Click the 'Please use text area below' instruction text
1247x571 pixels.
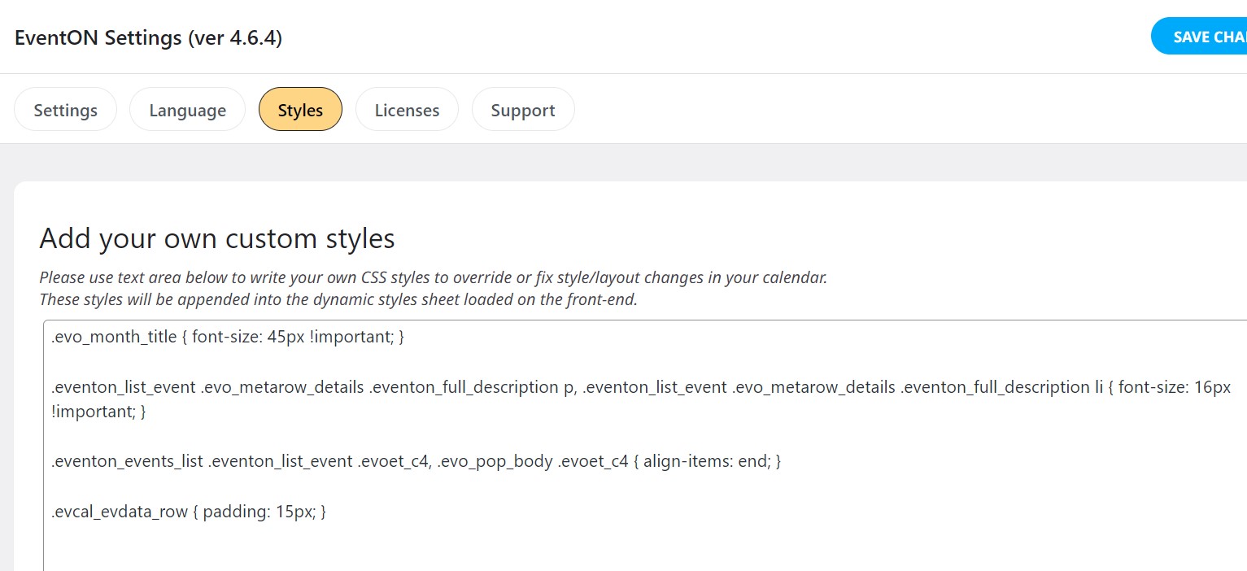[x=434, y=277]
